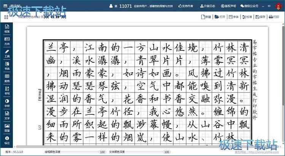Open the 字样 character sample panel
Viewport: 285px width, 156px height.
tap(7, 103)
